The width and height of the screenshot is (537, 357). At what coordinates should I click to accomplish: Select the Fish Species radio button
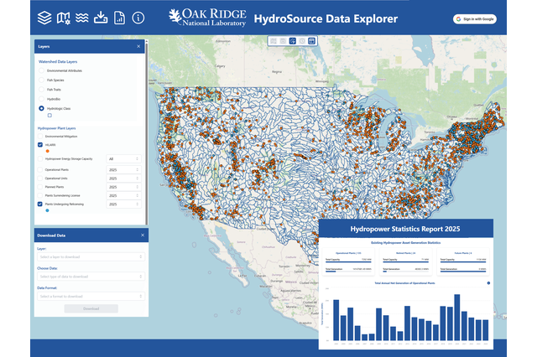pyautogui.click(x=41, y=80)
